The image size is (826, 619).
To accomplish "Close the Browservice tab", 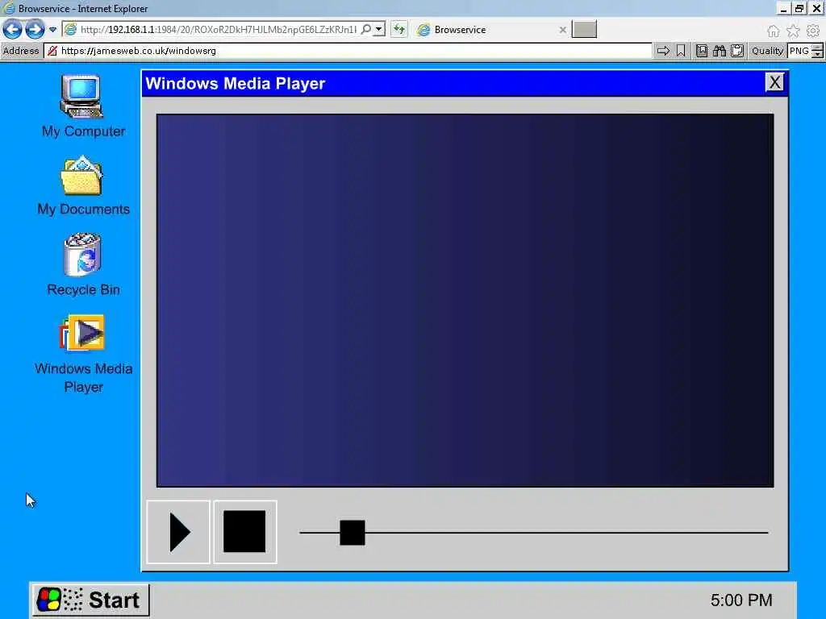I will click(562, 30).
